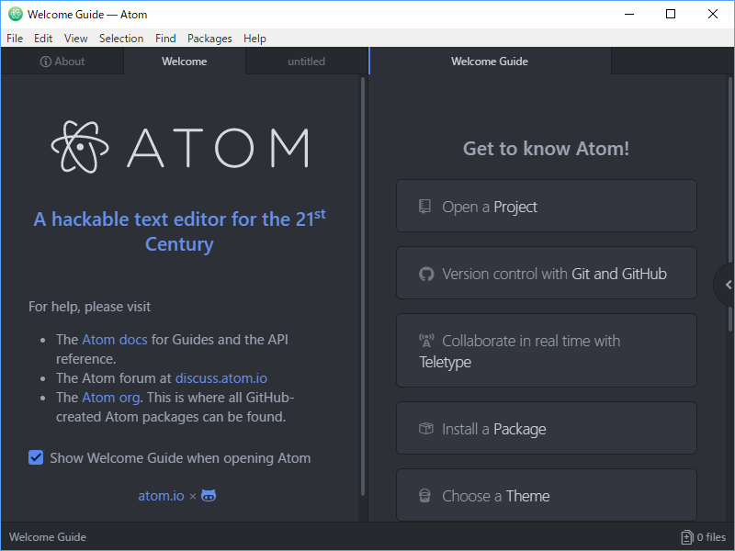
Task: Click the Teletype antenna icon
Action: (x=424, y=340)
